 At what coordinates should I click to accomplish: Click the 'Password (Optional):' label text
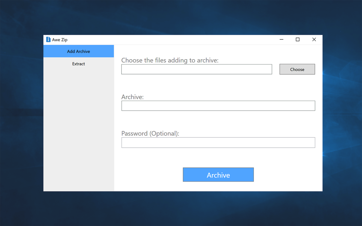pyautogui.click(x=150, y=134)
